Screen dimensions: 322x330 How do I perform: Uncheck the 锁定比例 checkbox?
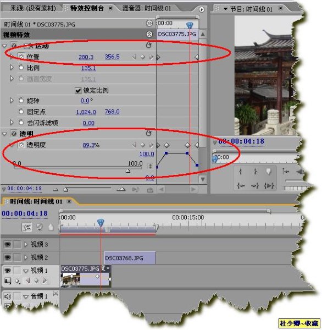(x=78, y=91)
